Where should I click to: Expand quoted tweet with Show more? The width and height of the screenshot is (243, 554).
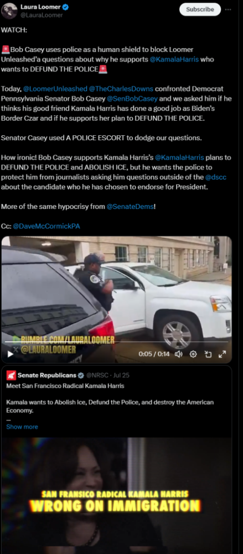[22, 427]
